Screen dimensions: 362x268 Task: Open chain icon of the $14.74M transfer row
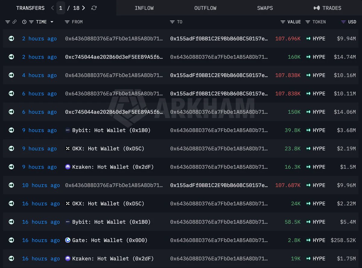(11, 57)
